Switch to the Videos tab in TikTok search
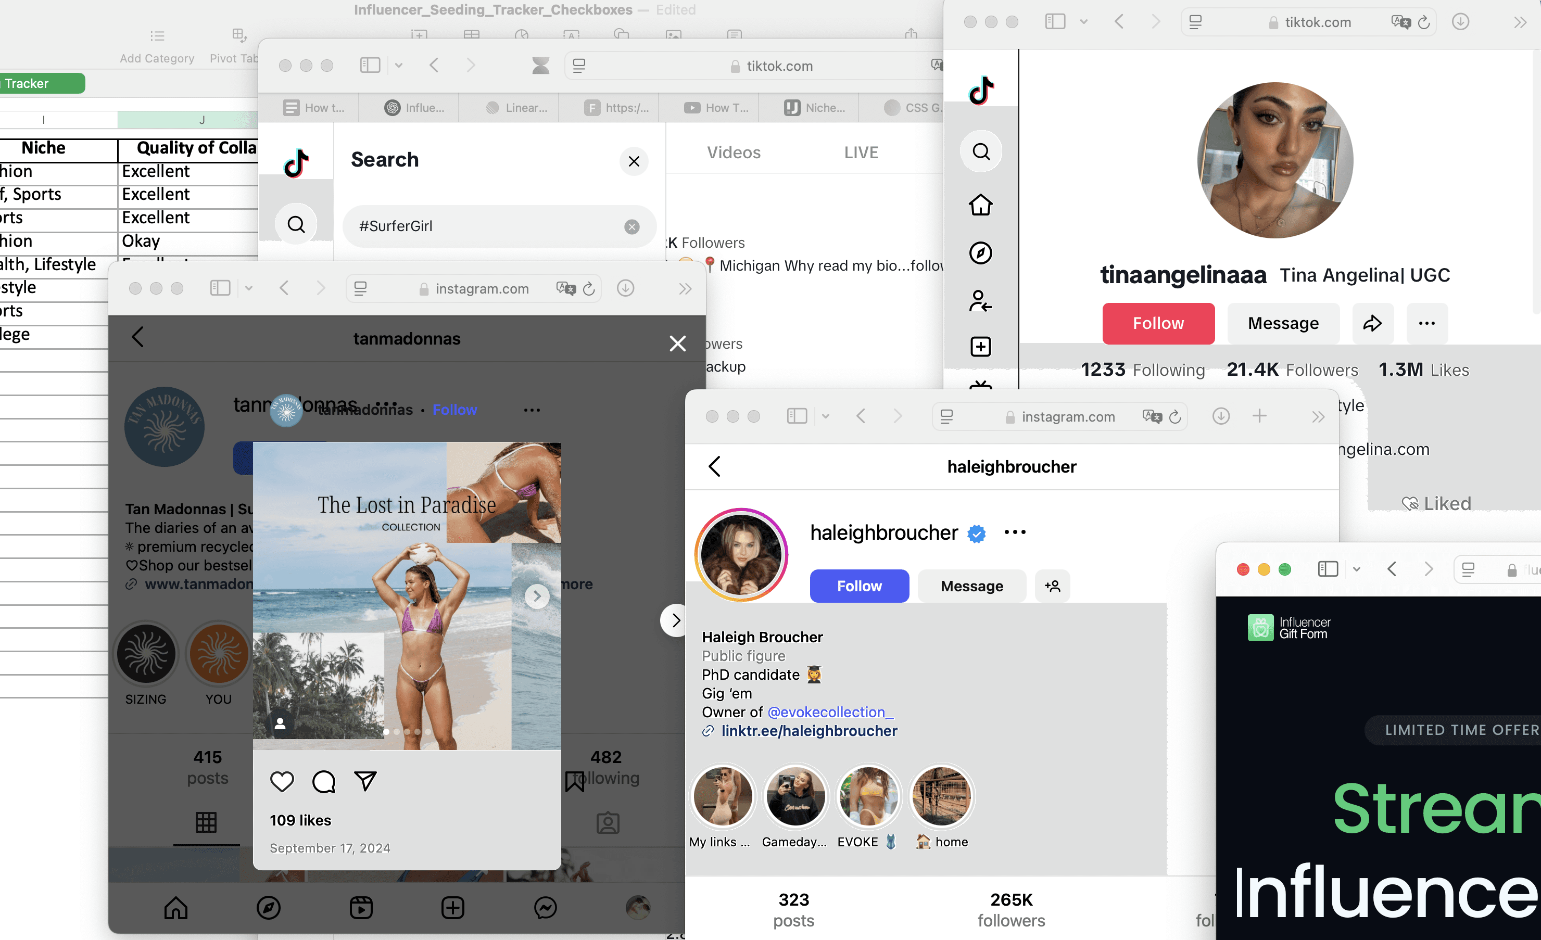The image size is (1541, 940). (734, 153)
